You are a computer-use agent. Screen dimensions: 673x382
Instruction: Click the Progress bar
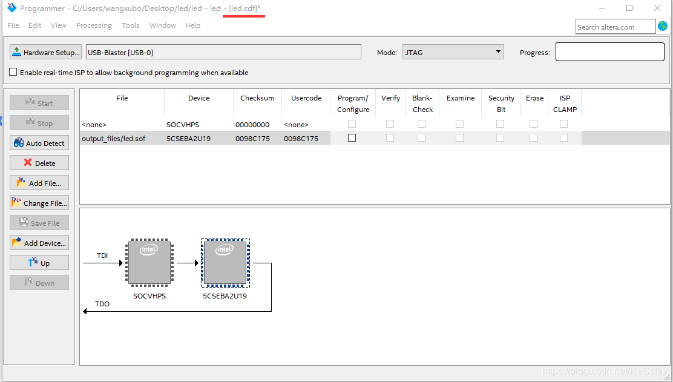point(610,52)
